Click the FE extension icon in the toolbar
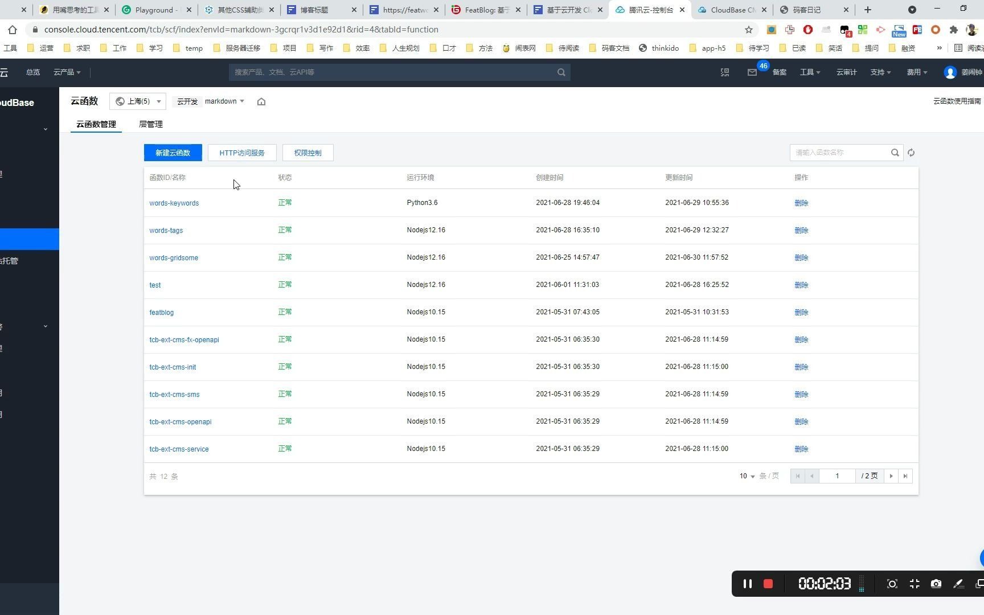 pos(917,30)
